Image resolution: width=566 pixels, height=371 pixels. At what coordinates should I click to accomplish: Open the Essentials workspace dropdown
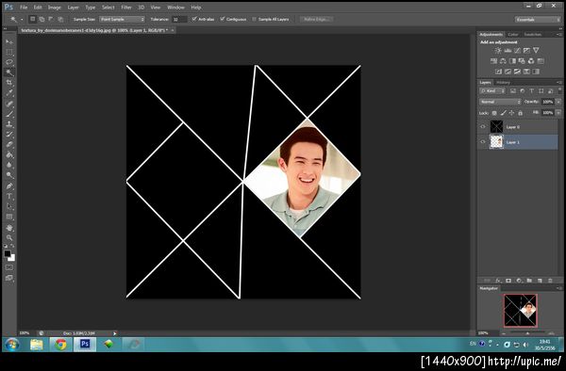coord(538,19)
